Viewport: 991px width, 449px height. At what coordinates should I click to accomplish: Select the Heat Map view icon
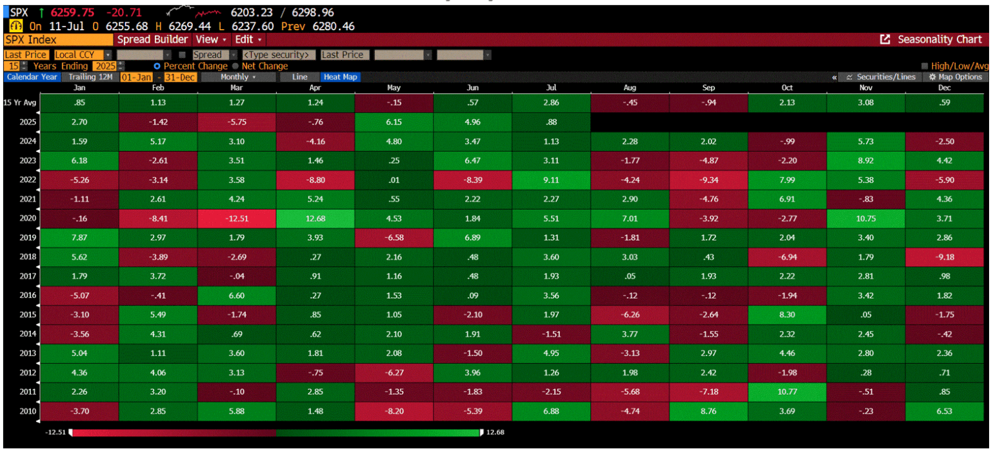point(340,76)
